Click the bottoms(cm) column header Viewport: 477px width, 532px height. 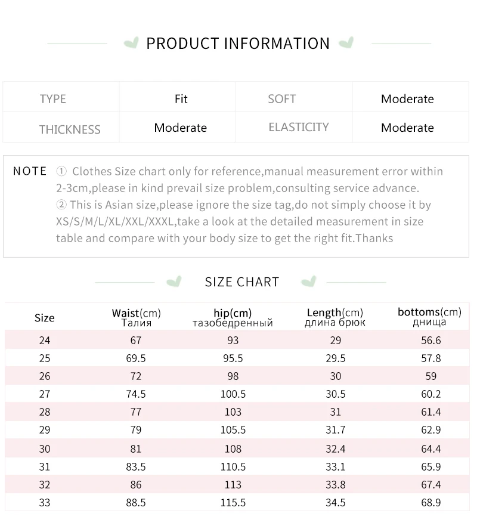pos(429,317)
